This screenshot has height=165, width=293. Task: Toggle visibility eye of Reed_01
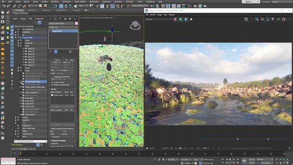click(24, 49)
